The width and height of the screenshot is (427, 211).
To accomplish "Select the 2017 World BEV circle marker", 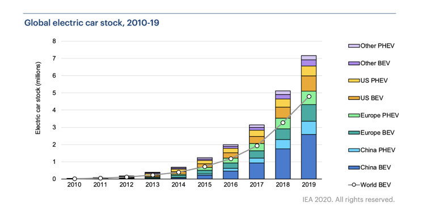I will pyautogui.click(x=257, y=146).
